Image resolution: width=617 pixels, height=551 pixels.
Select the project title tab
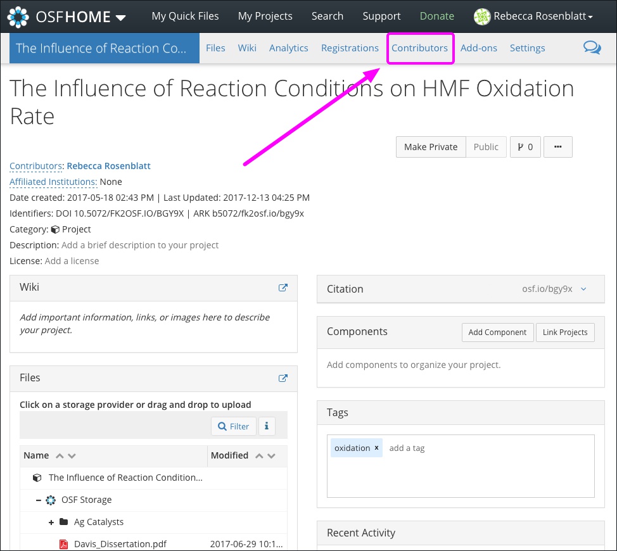pyautogui.click(x=105, y=48)
